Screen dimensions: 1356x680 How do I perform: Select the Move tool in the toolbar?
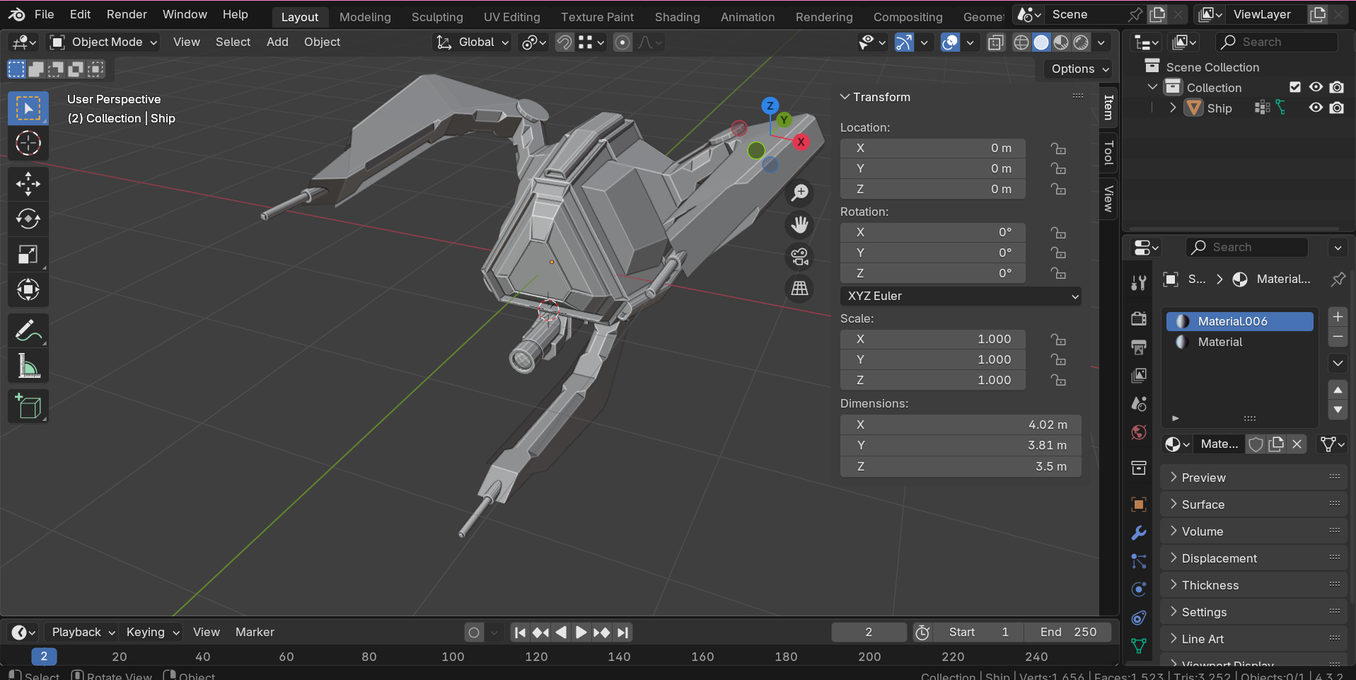click(28, 184)
